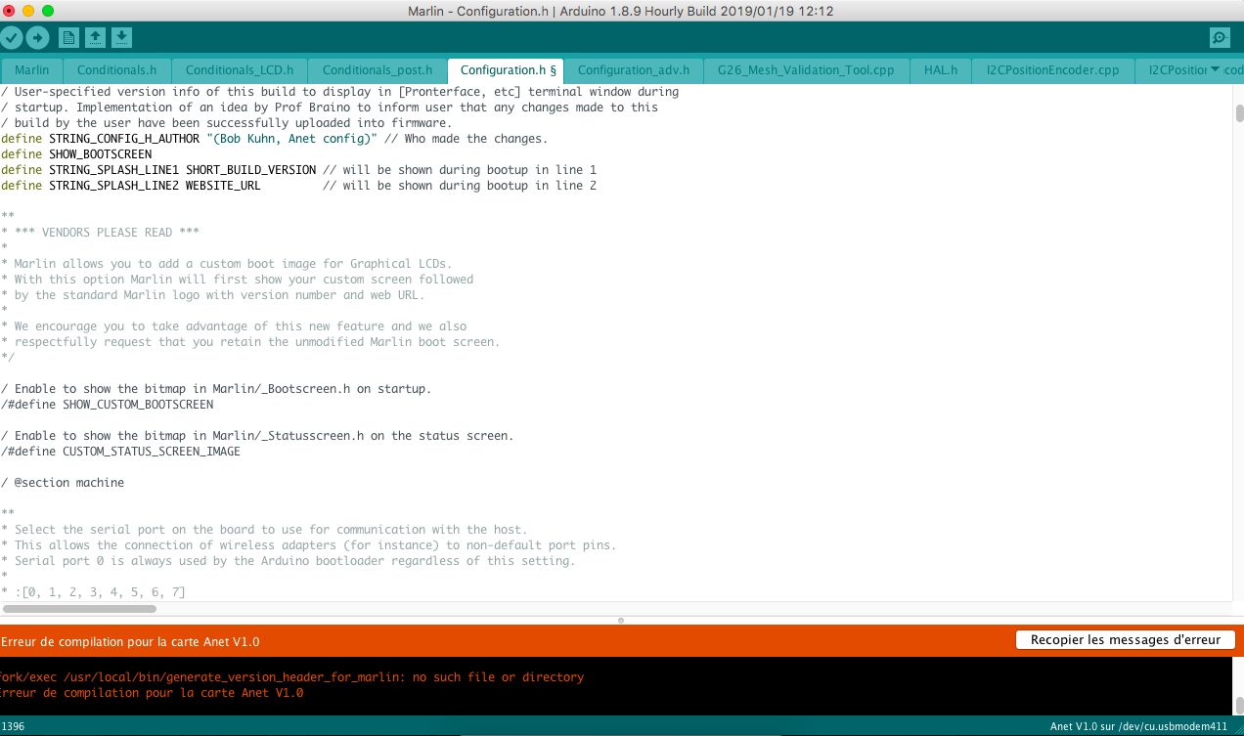
Task: Click line number 1396 in status bar
Action: tap(14, 726)
